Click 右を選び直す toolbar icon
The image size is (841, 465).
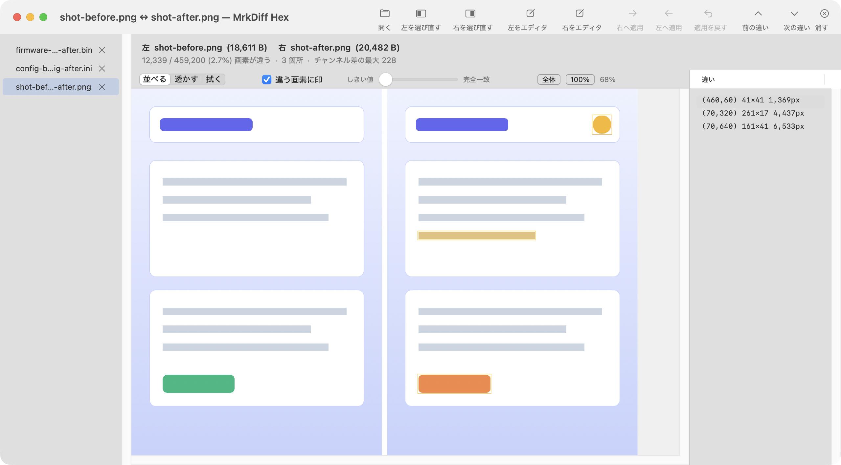tap(470, 13)
